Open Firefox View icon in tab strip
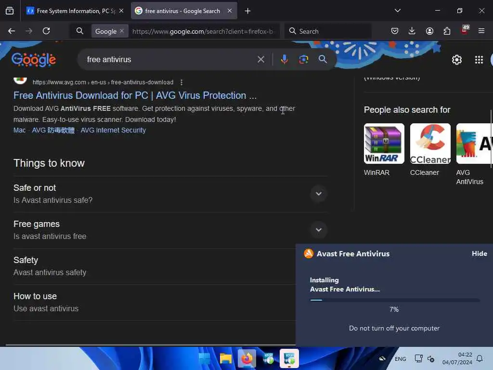The image size is (493, 370). pyautogui.click(x=10, y=11)
